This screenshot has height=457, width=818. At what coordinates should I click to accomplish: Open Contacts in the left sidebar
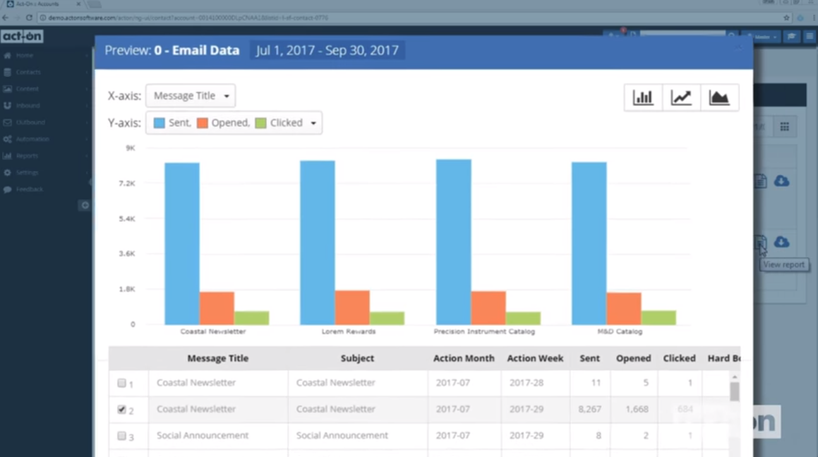pos(28,73)
